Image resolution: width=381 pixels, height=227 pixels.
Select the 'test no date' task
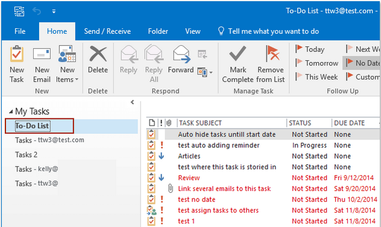[x=197, y=199]
